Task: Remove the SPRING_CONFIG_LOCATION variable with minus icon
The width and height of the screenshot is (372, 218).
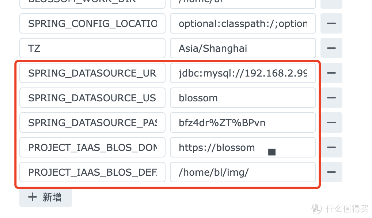Action: pyautogui.click(x=331, y=24)
